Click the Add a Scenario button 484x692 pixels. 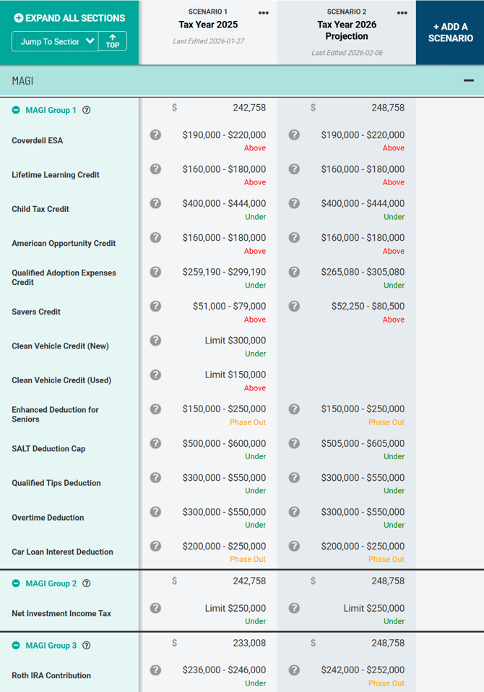click(449, 33)
